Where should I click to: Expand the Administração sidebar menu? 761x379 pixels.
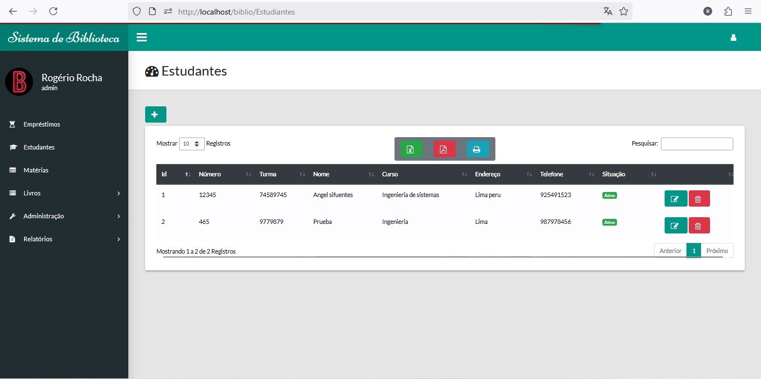pos(64,216)
